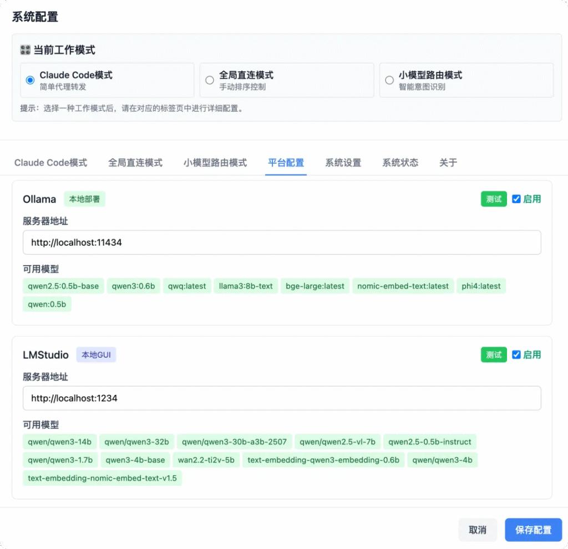Viewport: 568px width, 549px height.
Task: Click the Ollama 测试 button
Action: [494, 199]
